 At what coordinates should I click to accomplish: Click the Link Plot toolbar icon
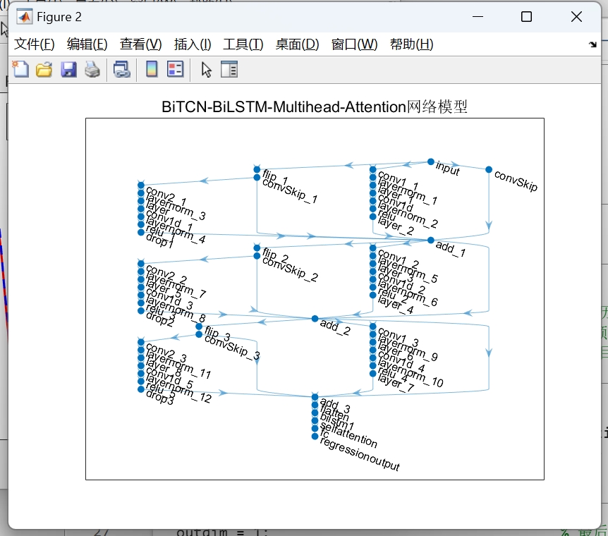click(x=121, y=69)
